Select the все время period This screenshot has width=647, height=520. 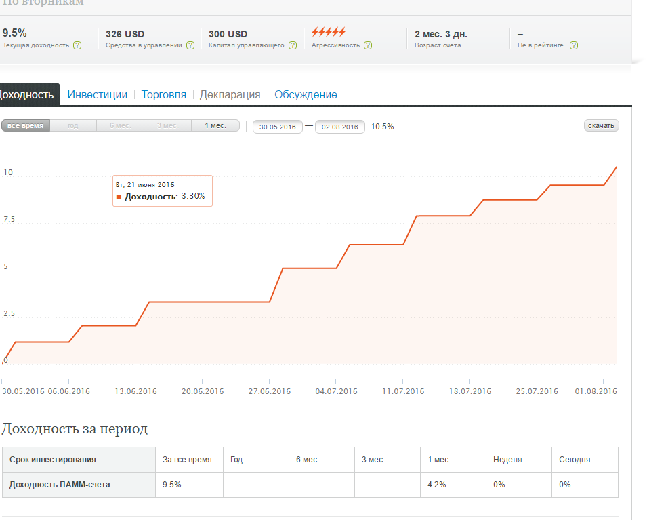point(26,125)
